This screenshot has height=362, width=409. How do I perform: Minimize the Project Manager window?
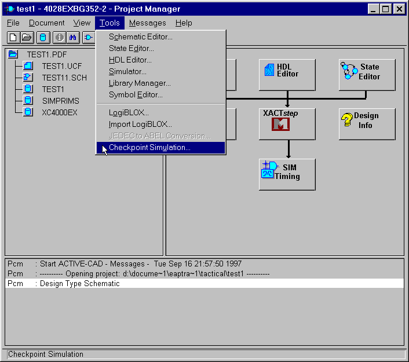374,9
